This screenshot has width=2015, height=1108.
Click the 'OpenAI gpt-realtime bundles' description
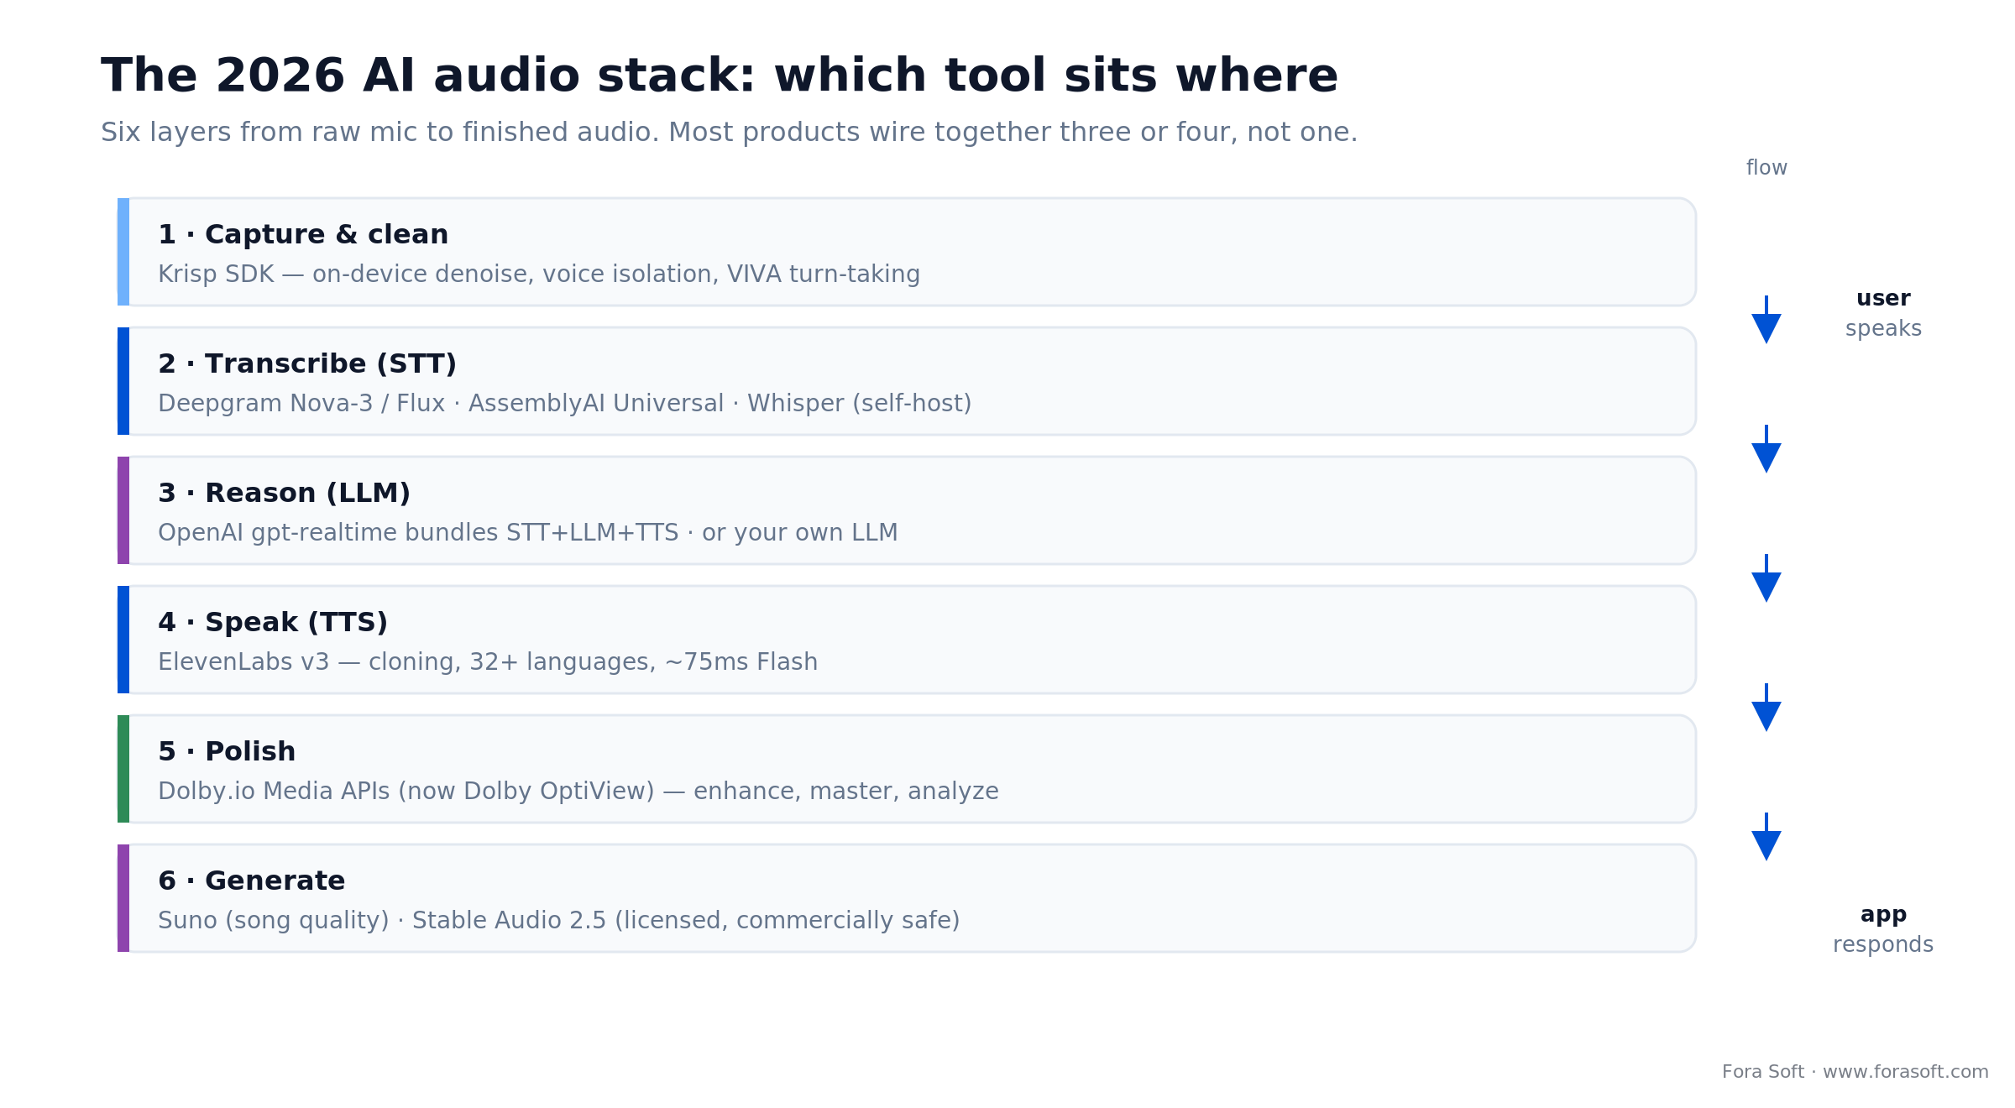pyautogui.click(x=527, y=533)
